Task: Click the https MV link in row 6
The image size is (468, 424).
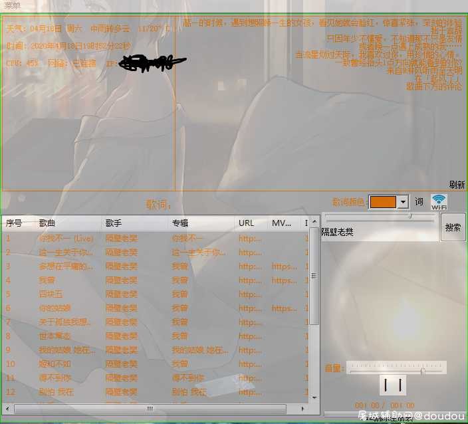Action: click(x=284, y=308)
